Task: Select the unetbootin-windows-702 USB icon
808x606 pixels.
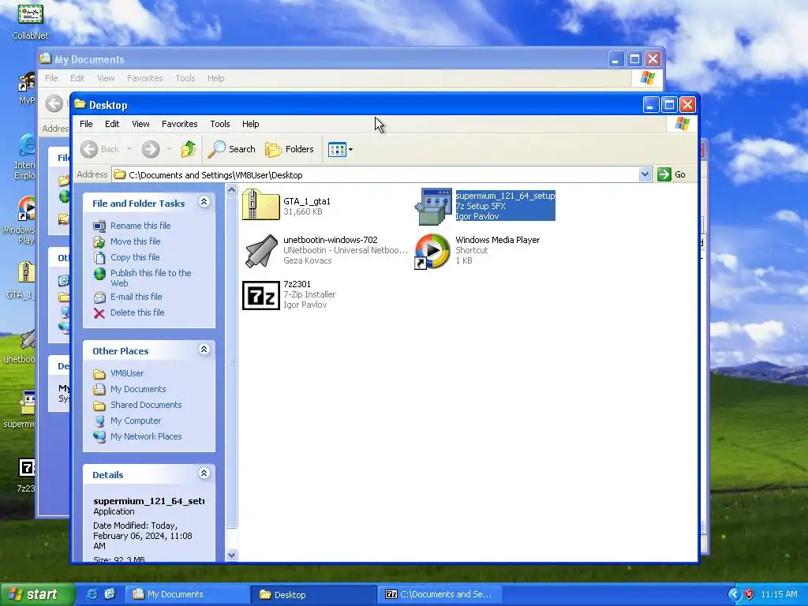Action: point(260,251)
